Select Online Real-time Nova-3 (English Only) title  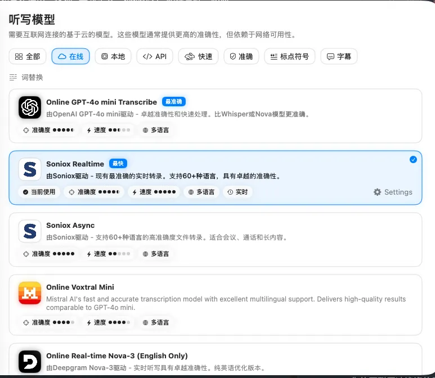pyautogui.click(x=117, y=356)
